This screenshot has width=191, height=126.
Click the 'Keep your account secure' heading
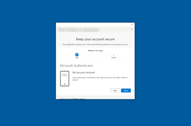point(95,39)
